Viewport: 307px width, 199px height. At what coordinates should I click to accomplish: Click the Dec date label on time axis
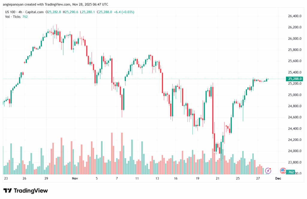(x=278, y=178)
